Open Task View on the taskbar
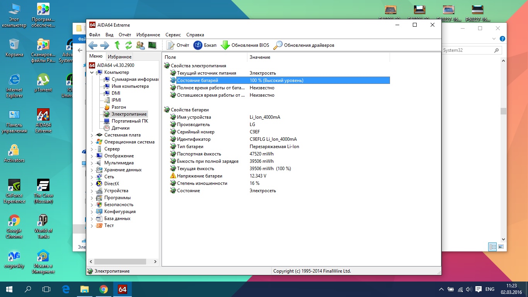 [46, 289]
